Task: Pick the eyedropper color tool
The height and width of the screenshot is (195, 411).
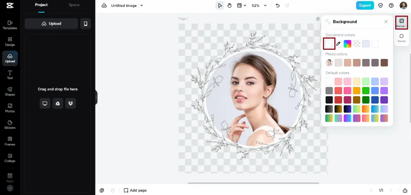Action: point(338,44)
